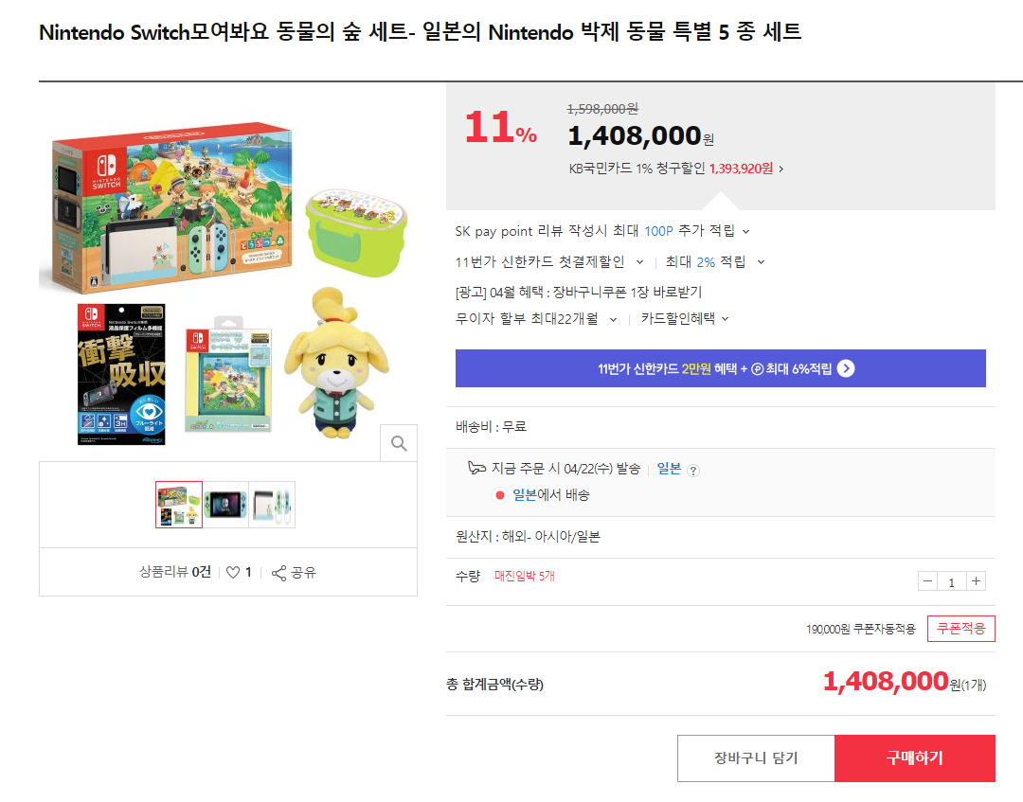The width and height of the screenshot is (1023, 802).
Task: Click the share icon
Action: point(278,573)
